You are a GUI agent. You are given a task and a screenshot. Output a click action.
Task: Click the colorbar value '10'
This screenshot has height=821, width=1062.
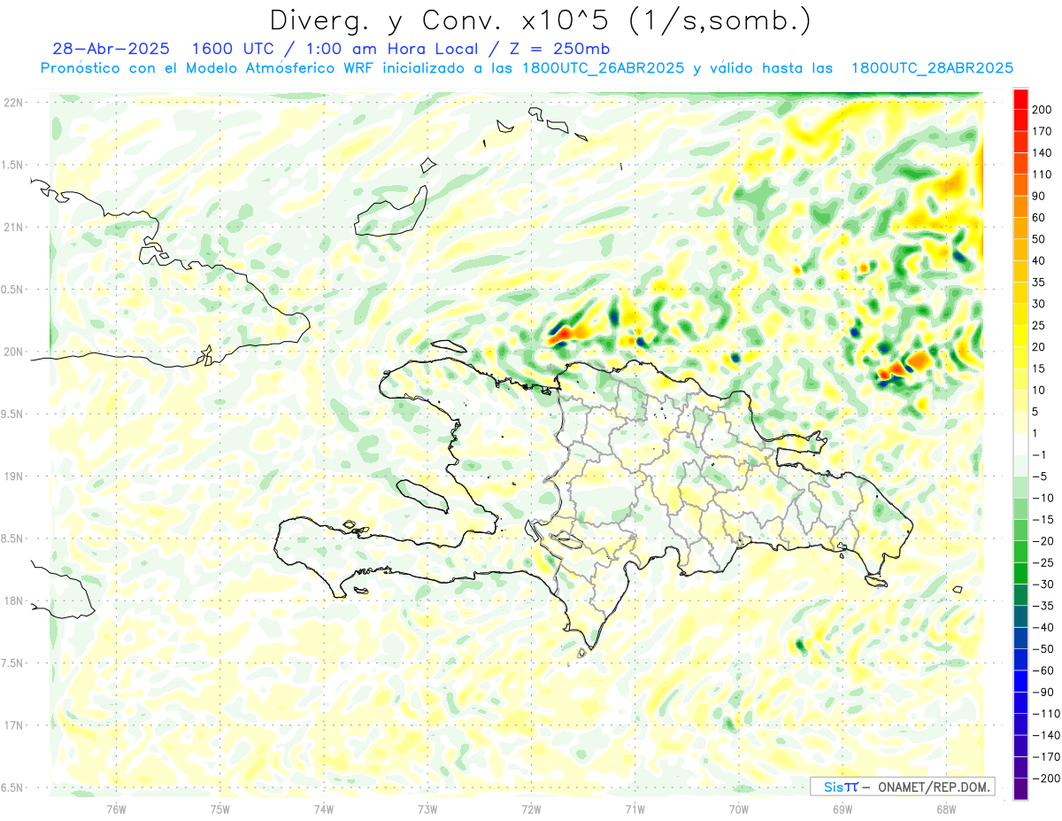(x=1039, y=391)
